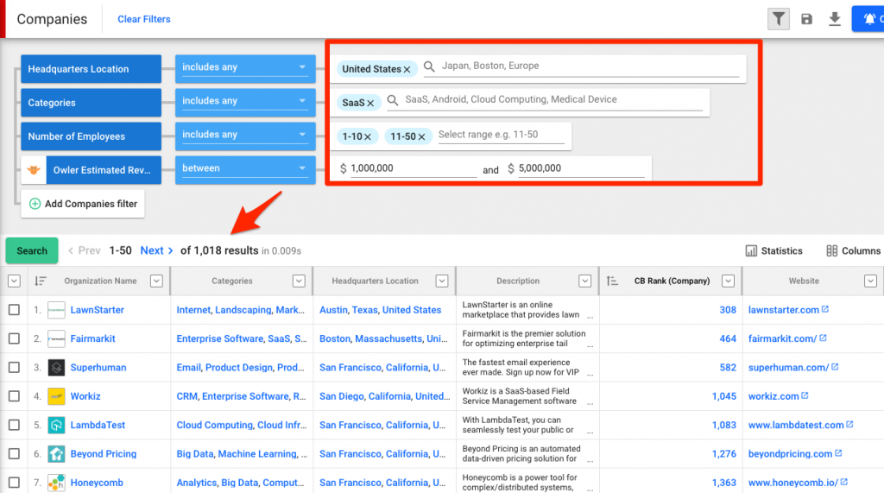The height and width of the screenshot is (493, 884).
Task: Open the 'between' revenue operator dropdown
Action: (244, 170)
